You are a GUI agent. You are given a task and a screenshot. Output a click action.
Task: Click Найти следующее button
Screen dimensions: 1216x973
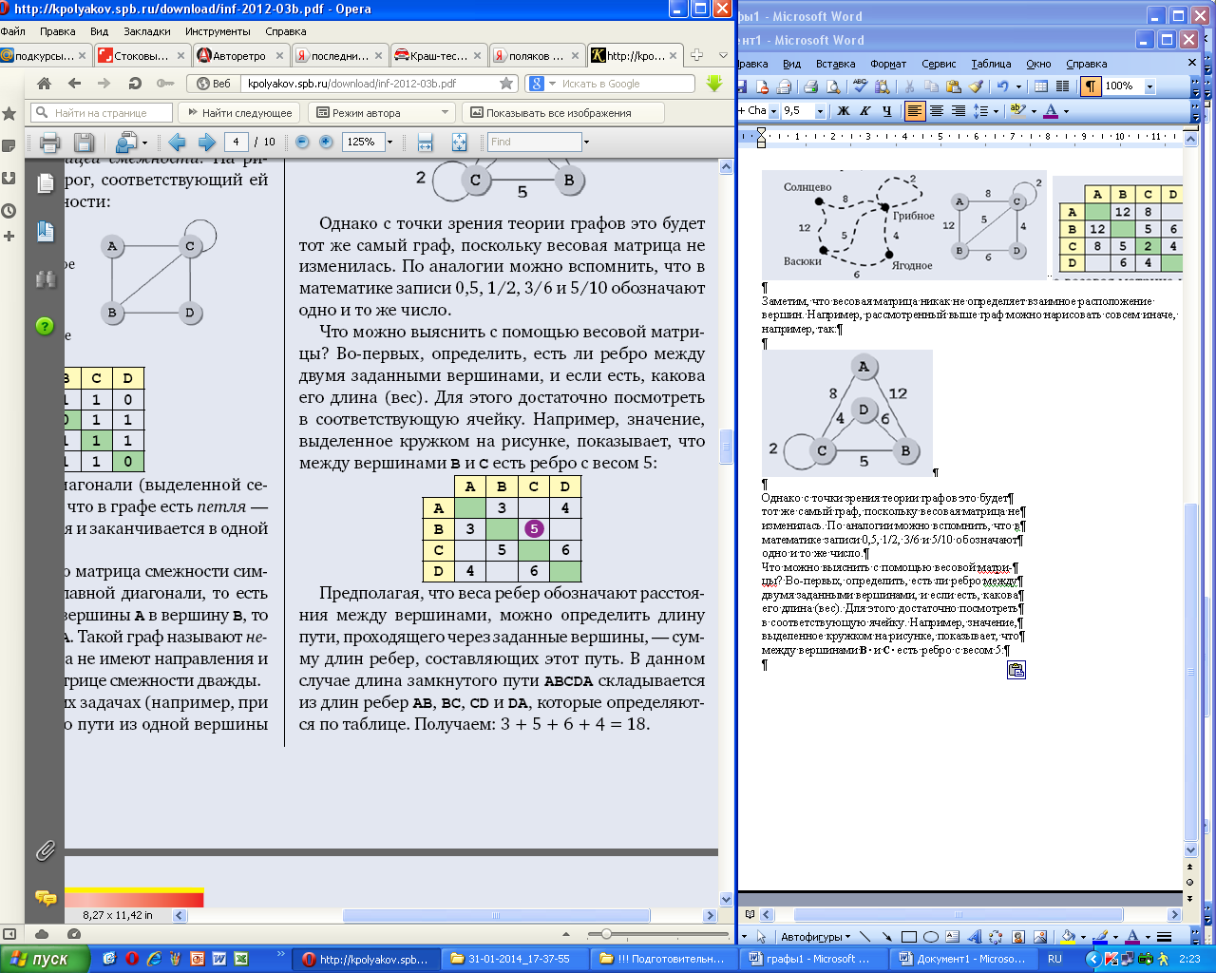click(x=239, y=113)
